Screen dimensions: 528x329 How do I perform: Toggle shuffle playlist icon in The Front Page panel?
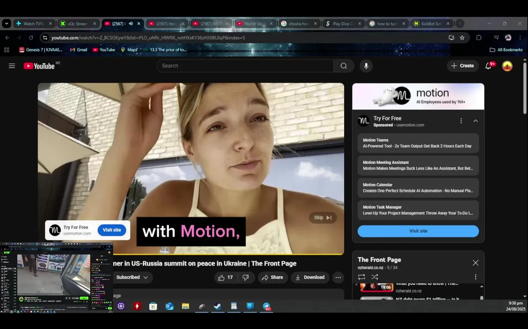(x=374, y=277)
